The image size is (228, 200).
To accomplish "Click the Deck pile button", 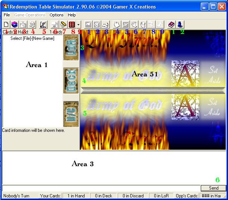I will pyautogui.click(x=71, y=81).
